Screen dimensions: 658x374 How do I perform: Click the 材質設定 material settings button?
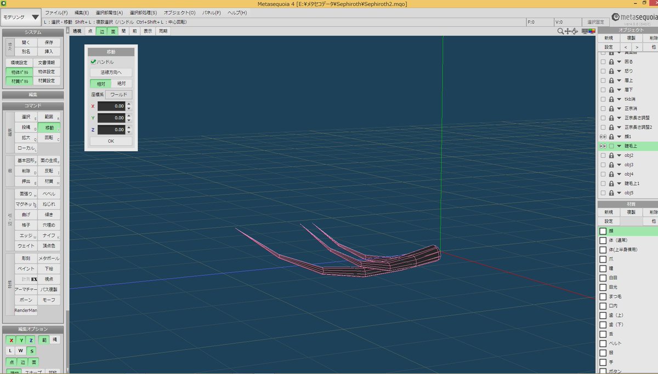click(47, 81)
